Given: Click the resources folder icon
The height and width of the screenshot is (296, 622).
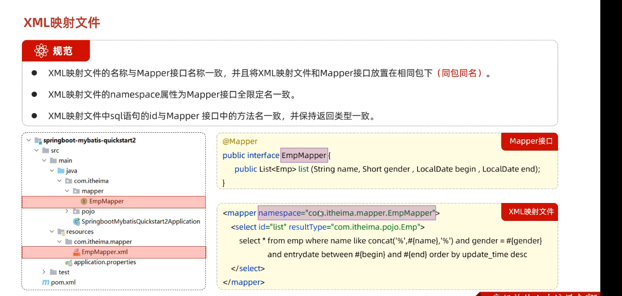Looking at the screenshot, I should pos(61,232).
